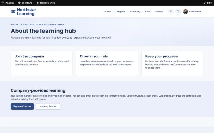Viewport: 214px width, 133px height.
Task: Open favorites heart icon
Action: point(178,12)
